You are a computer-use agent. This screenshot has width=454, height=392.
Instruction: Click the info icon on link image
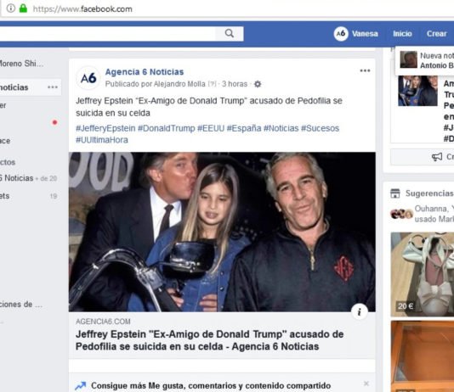(360, 312)
